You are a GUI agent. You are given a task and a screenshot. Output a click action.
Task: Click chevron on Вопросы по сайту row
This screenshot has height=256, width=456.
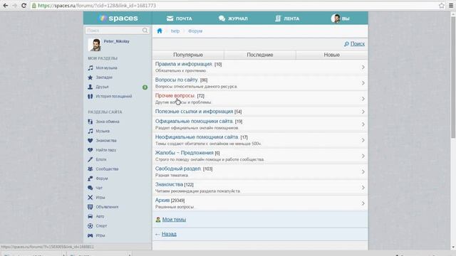click(363, 83)
